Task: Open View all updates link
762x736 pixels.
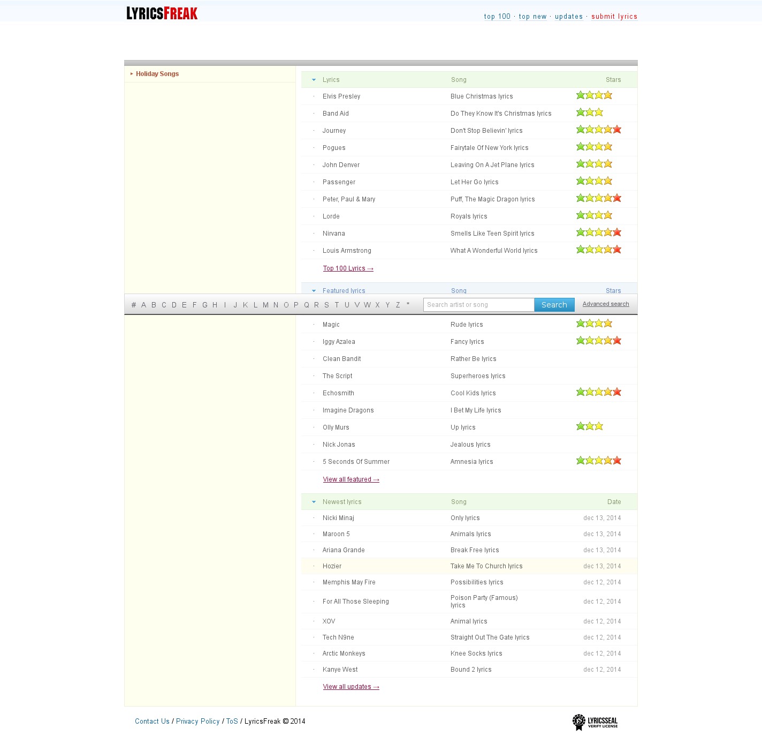Action: [351, 687]
